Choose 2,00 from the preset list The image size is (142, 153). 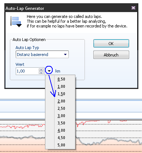pyautogui.click(x=60, y=101)
